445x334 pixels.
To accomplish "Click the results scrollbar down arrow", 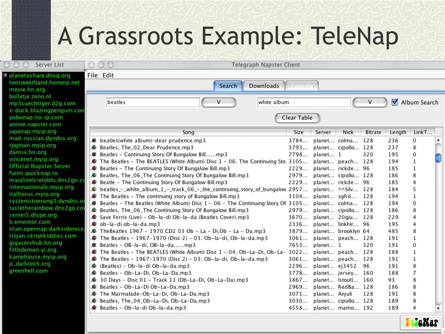I will click(x=438, y=308).
